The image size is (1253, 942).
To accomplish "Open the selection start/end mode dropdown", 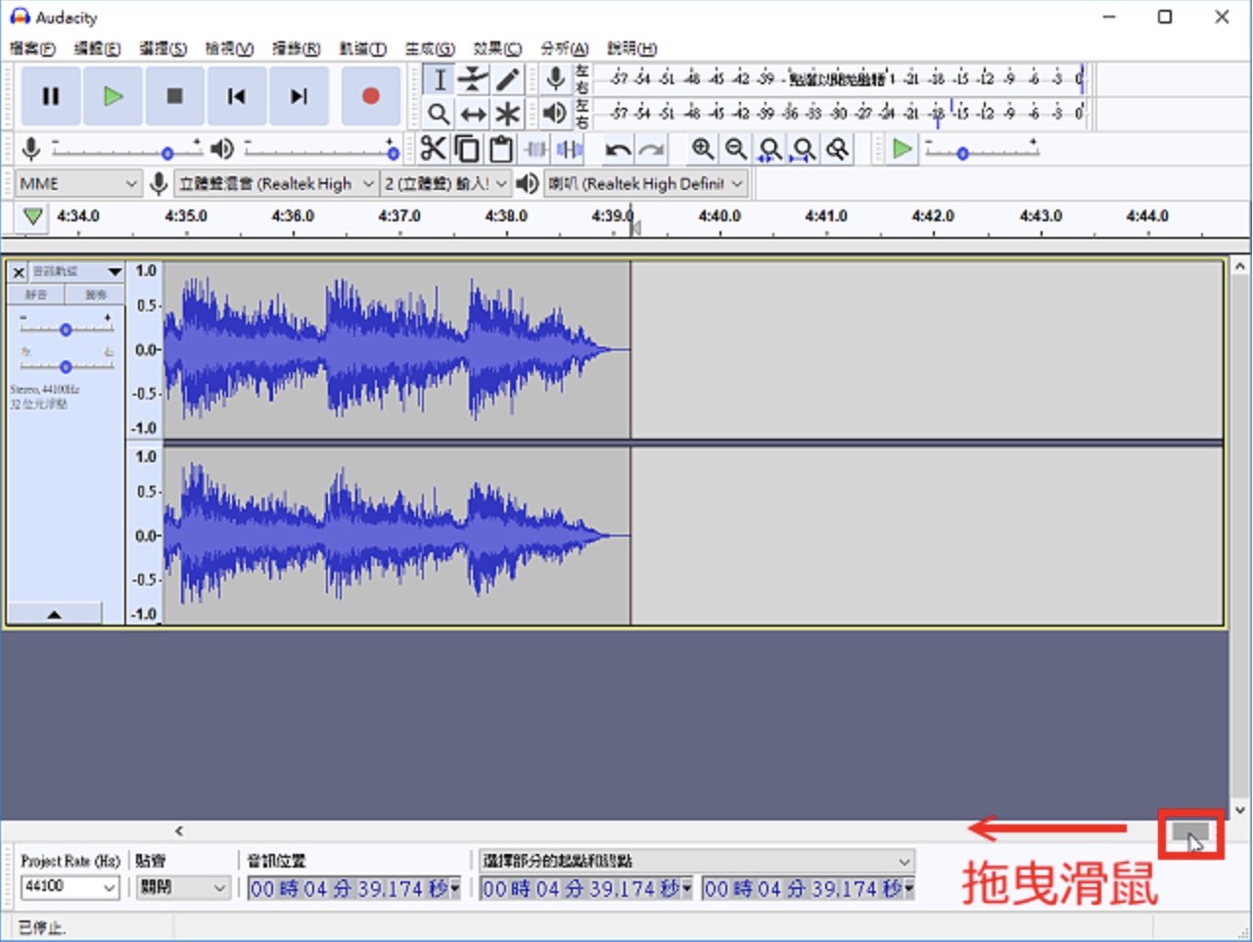I will [x=696, y=861].
